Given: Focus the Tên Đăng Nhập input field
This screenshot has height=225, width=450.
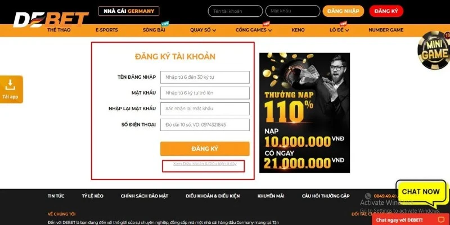Looking at the screenshot, I should coord(205,77).
